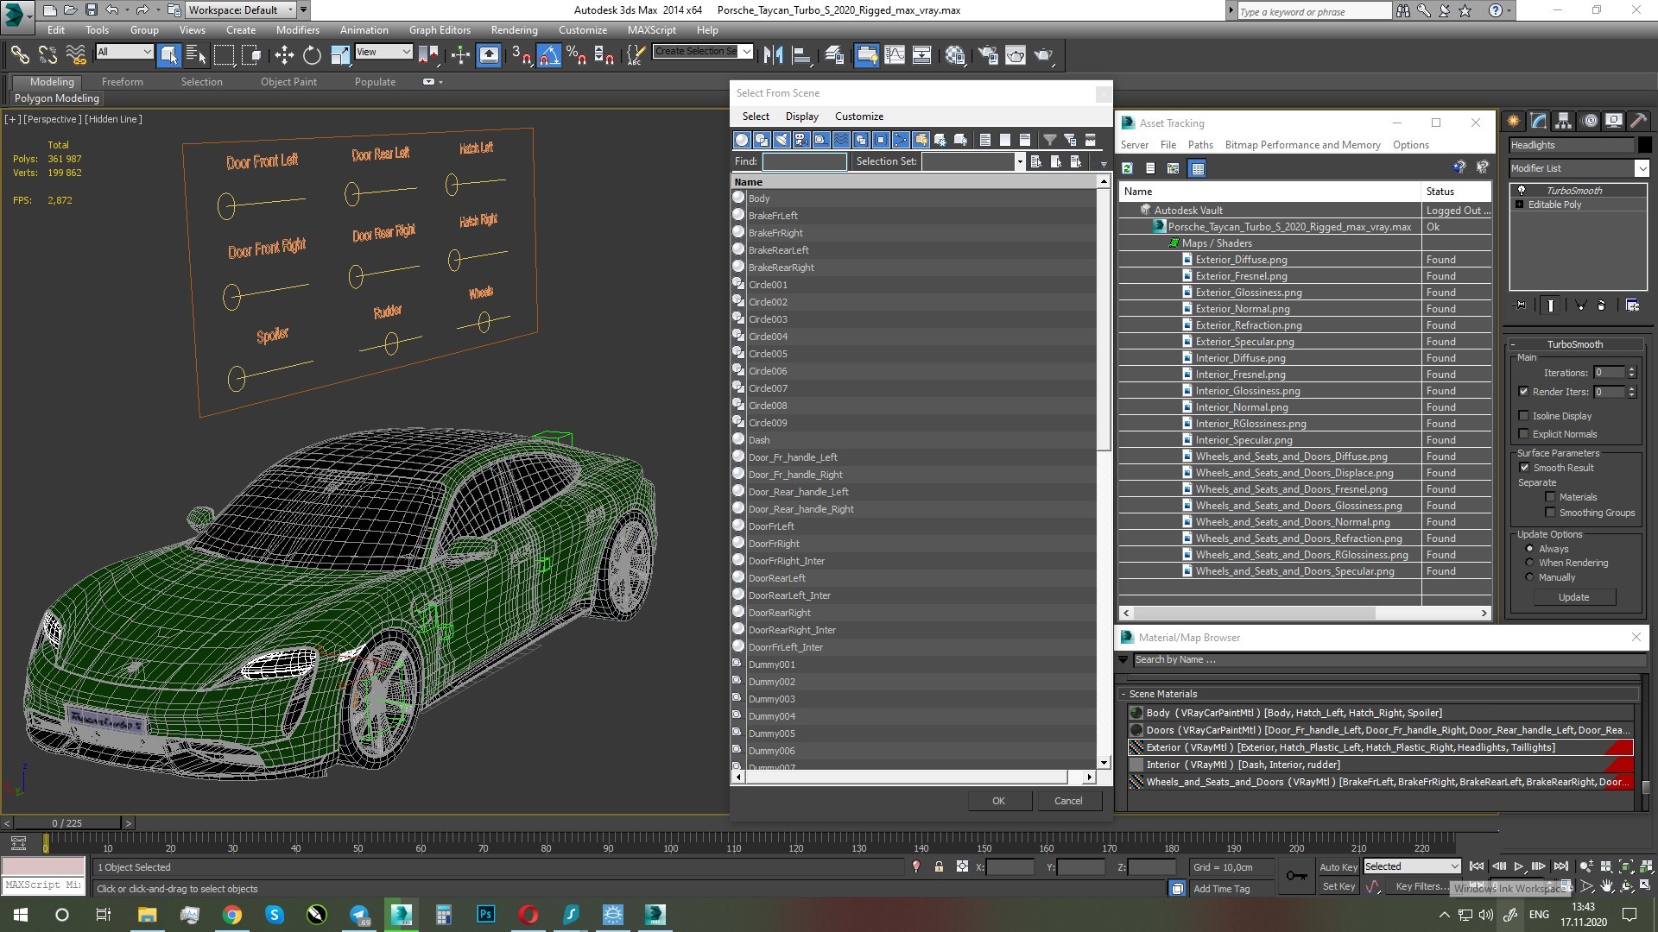Open the Graph Editors menu
Image resolution: width=1658 pixels, height=932 pixels.
tap(440, 29)
